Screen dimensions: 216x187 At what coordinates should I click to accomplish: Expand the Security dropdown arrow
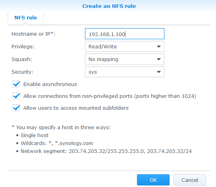coord(159,72)
